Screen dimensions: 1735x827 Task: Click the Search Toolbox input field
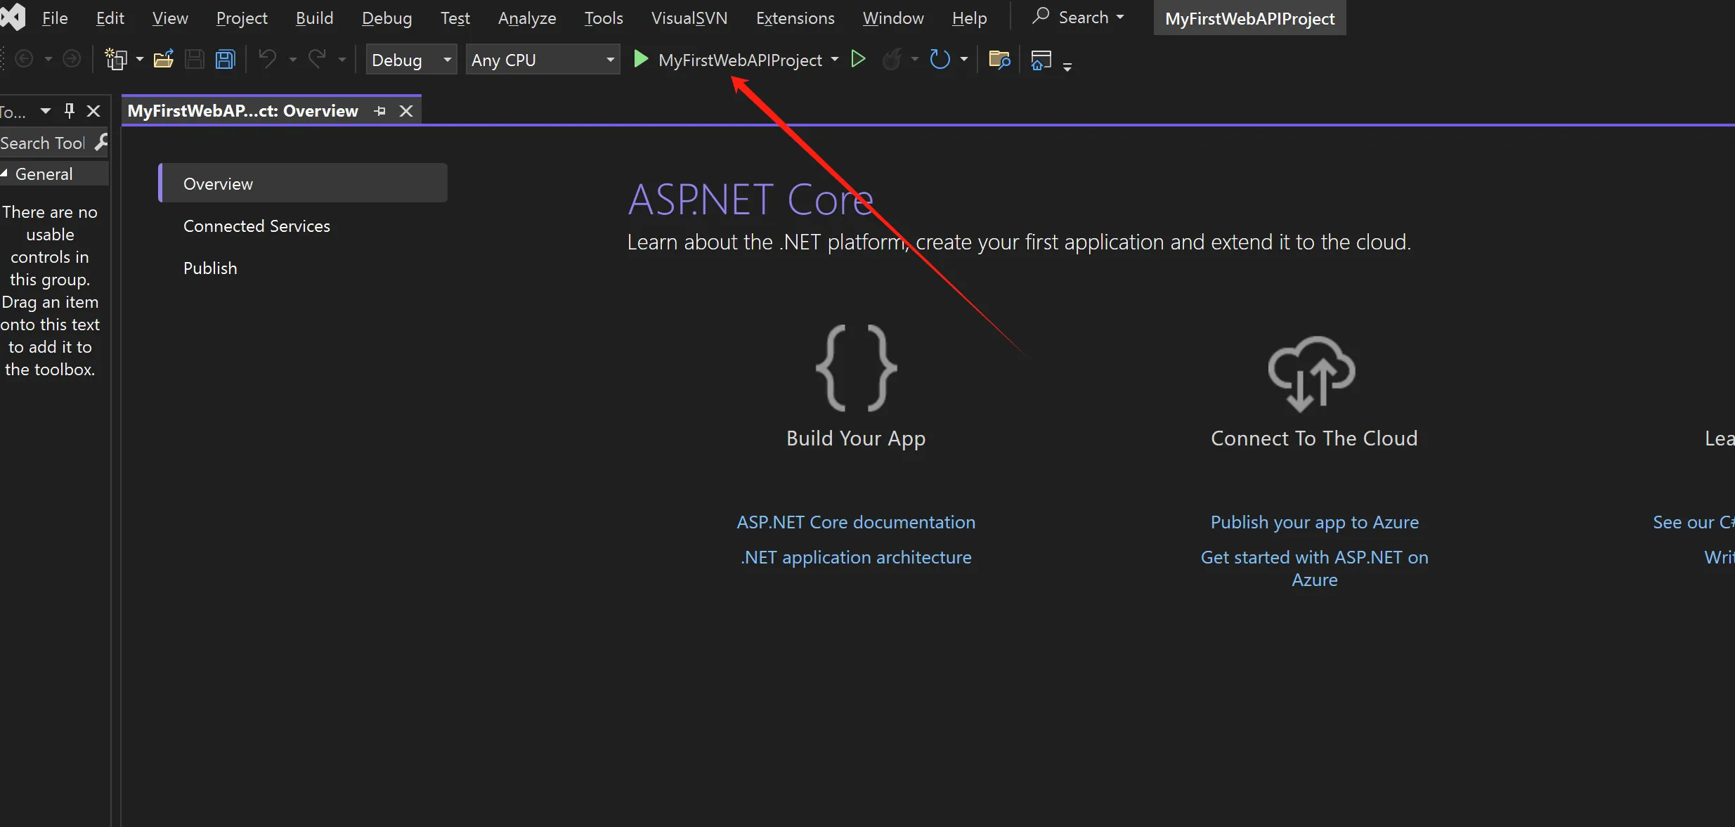coord(45,143)
